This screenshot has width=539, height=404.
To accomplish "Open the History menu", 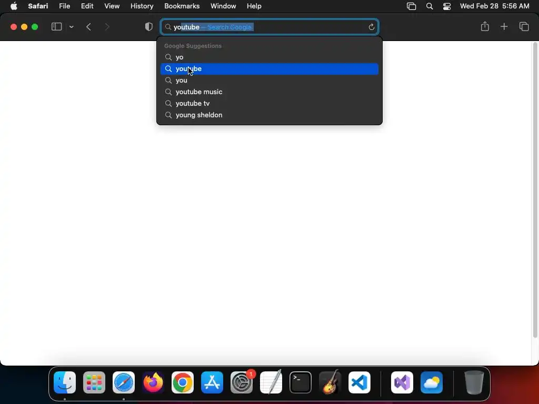I will click(142, 6).
